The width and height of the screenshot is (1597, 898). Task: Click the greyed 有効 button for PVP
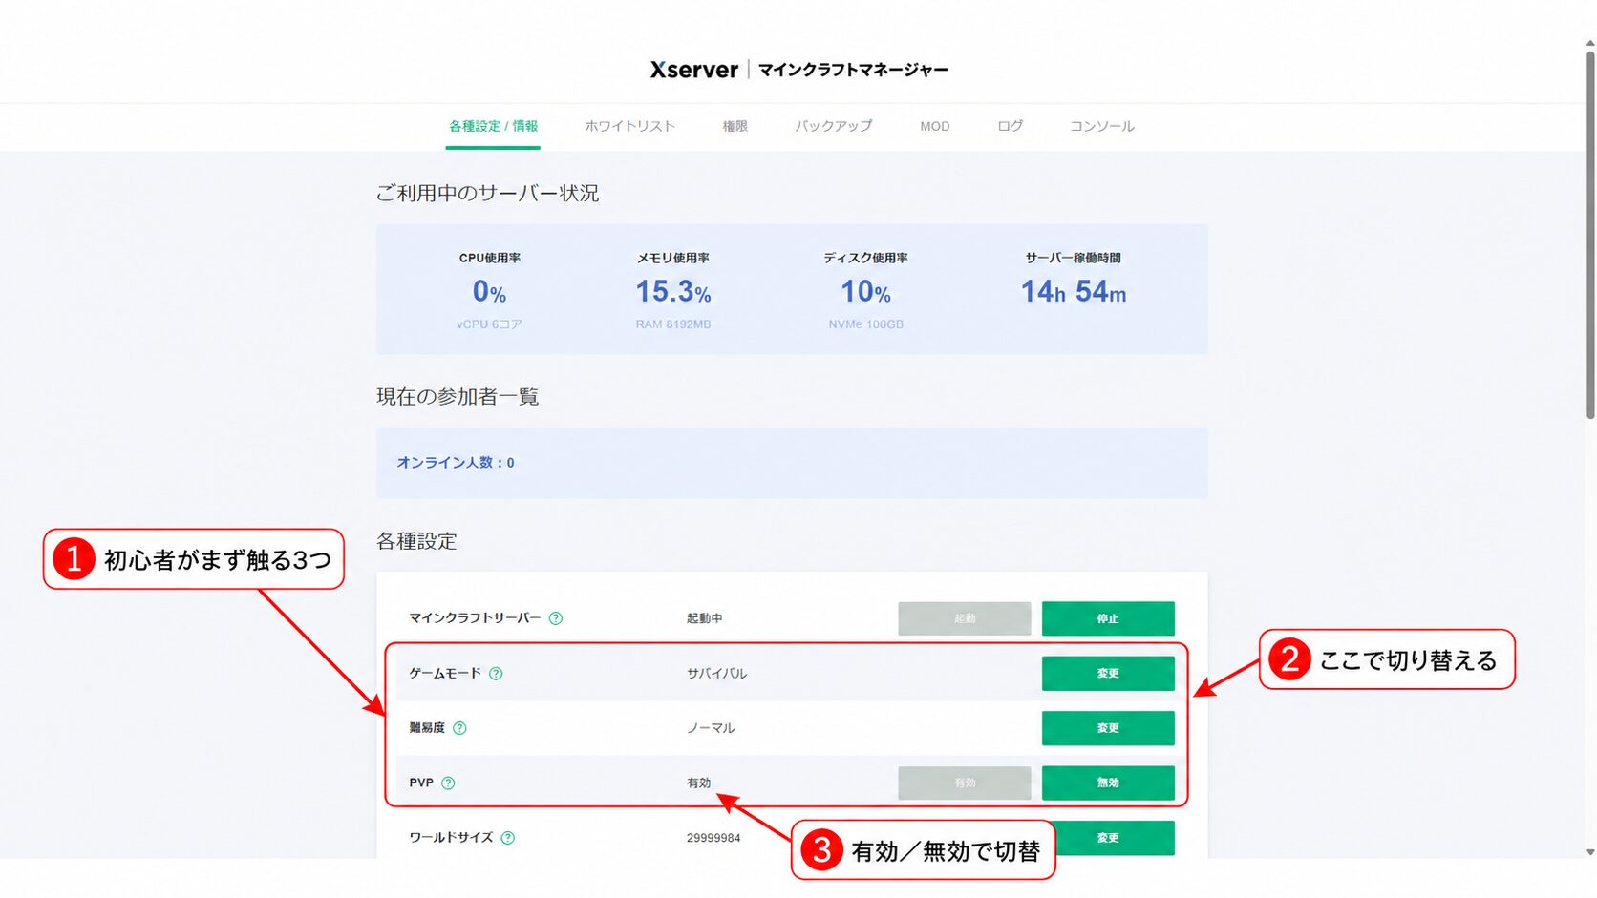(965, 783)
